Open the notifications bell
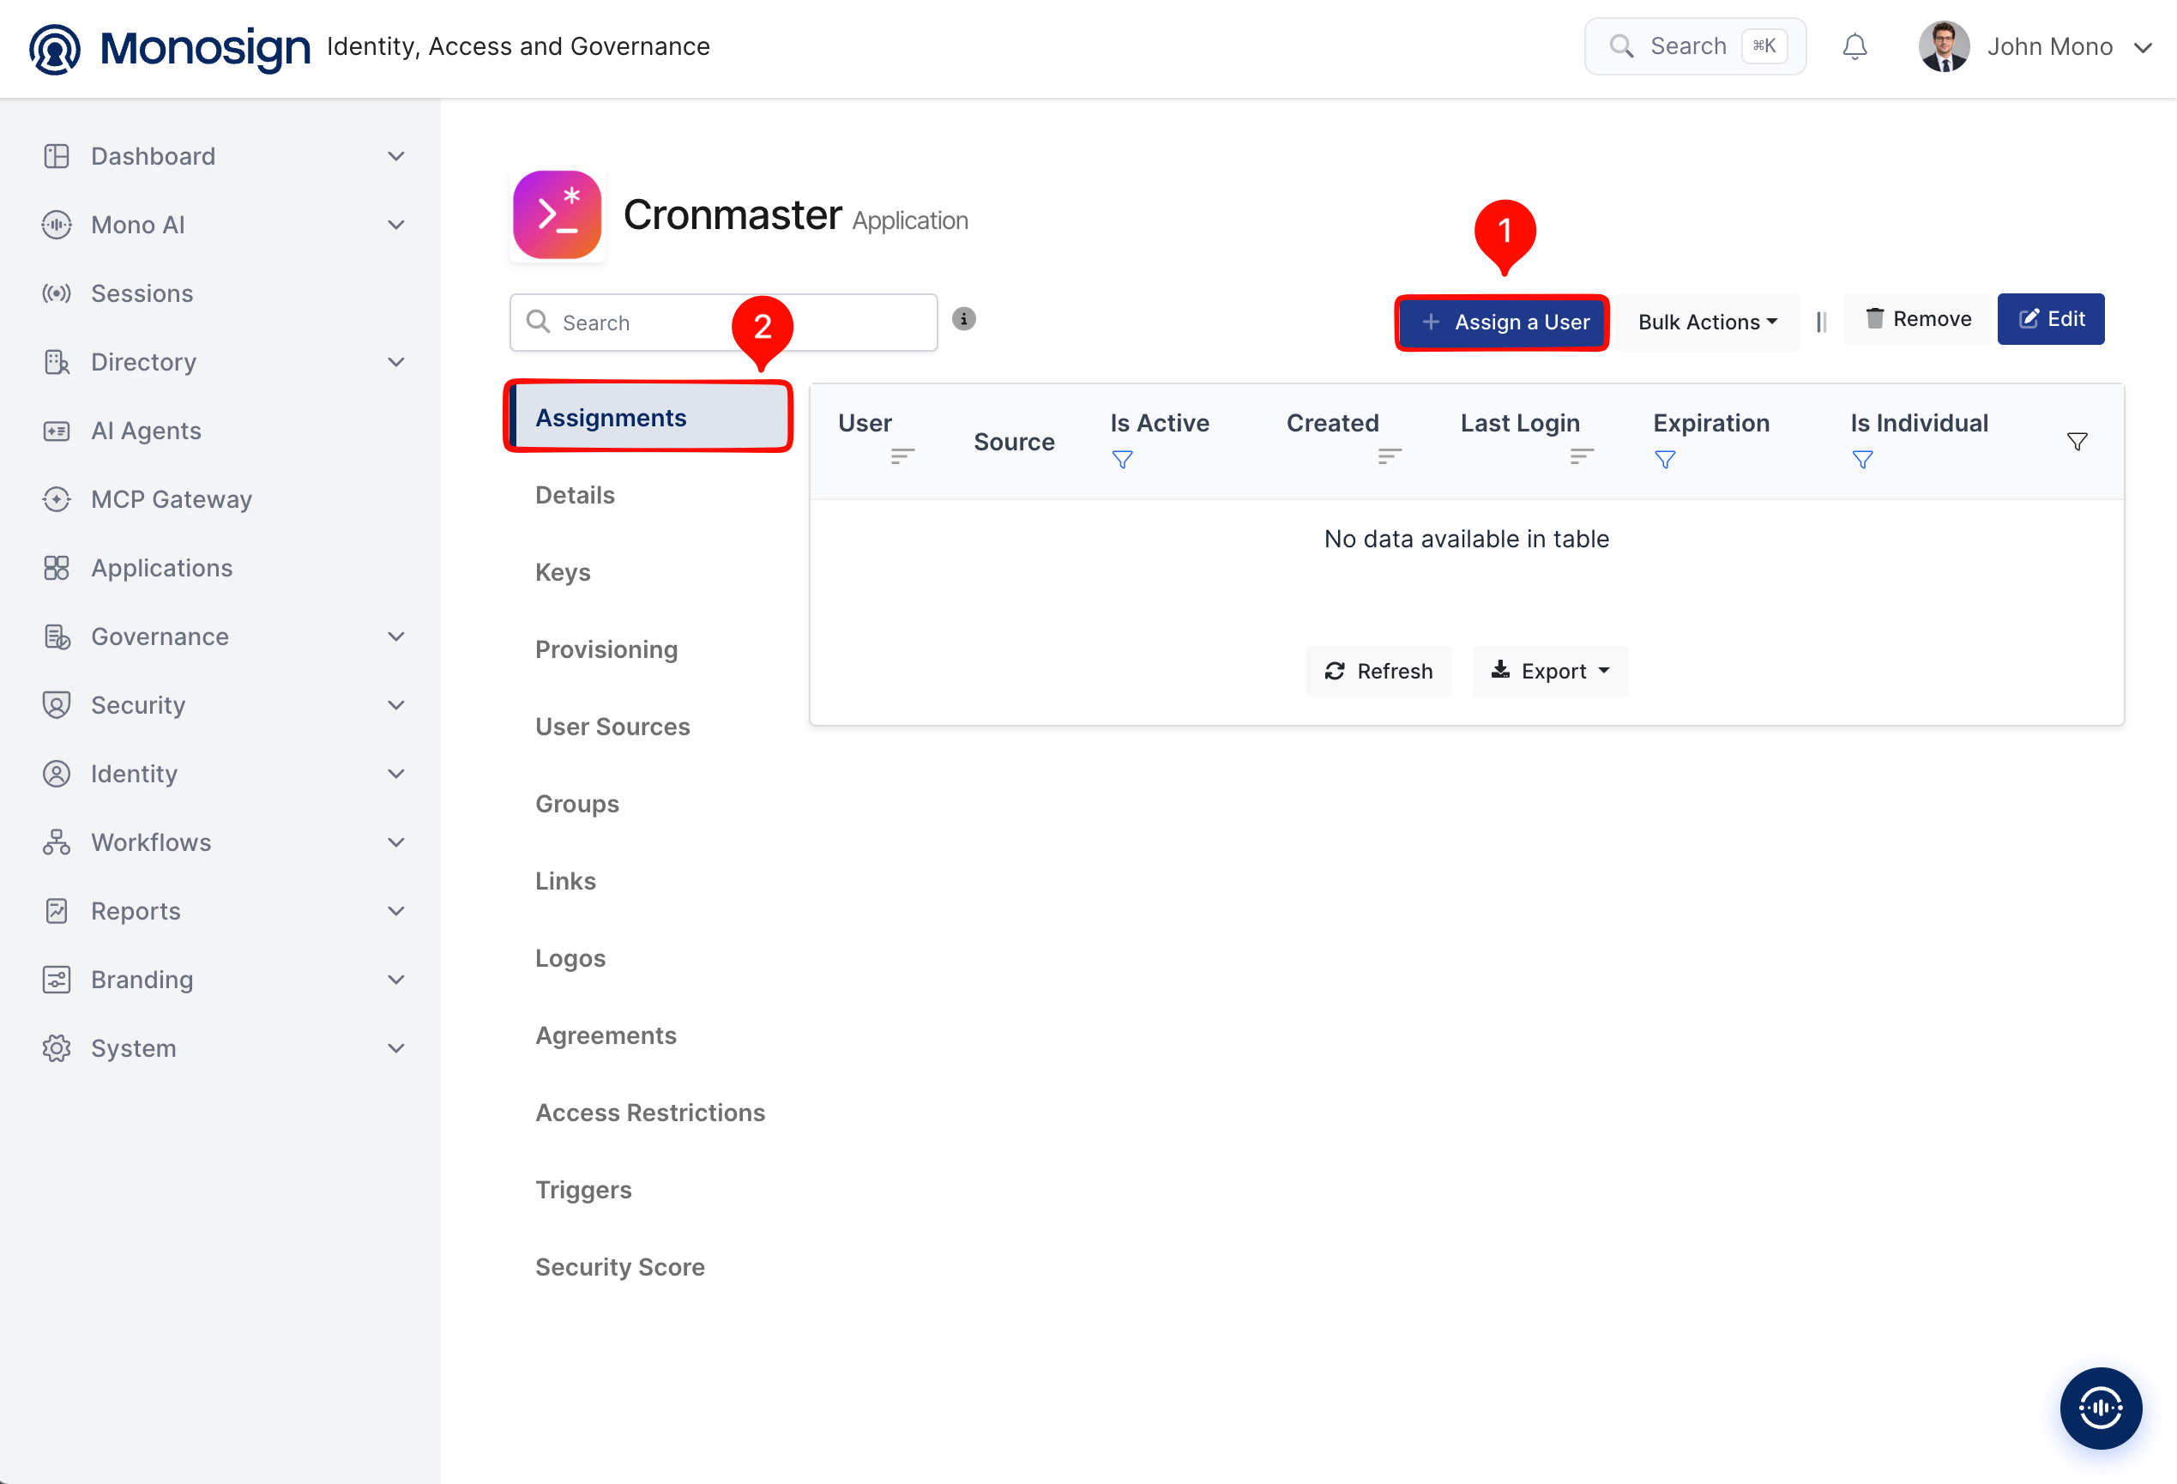 point(1854,47)
